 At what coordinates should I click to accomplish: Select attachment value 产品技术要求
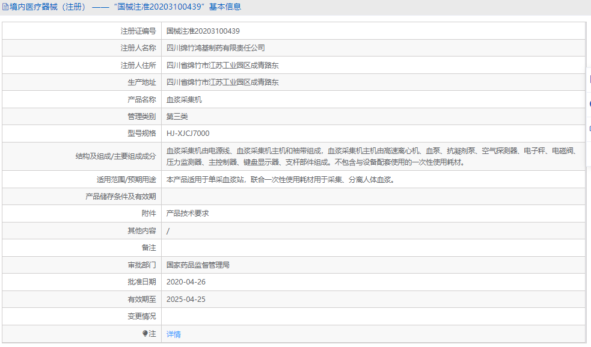pos(188,213)
